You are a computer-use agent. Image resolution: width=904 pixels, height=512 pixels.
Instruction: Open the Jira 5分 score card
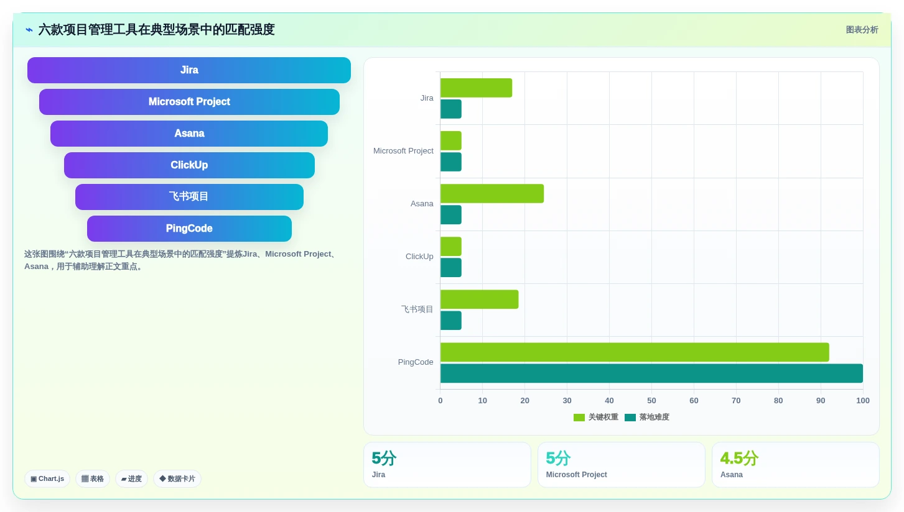[447, 465]
